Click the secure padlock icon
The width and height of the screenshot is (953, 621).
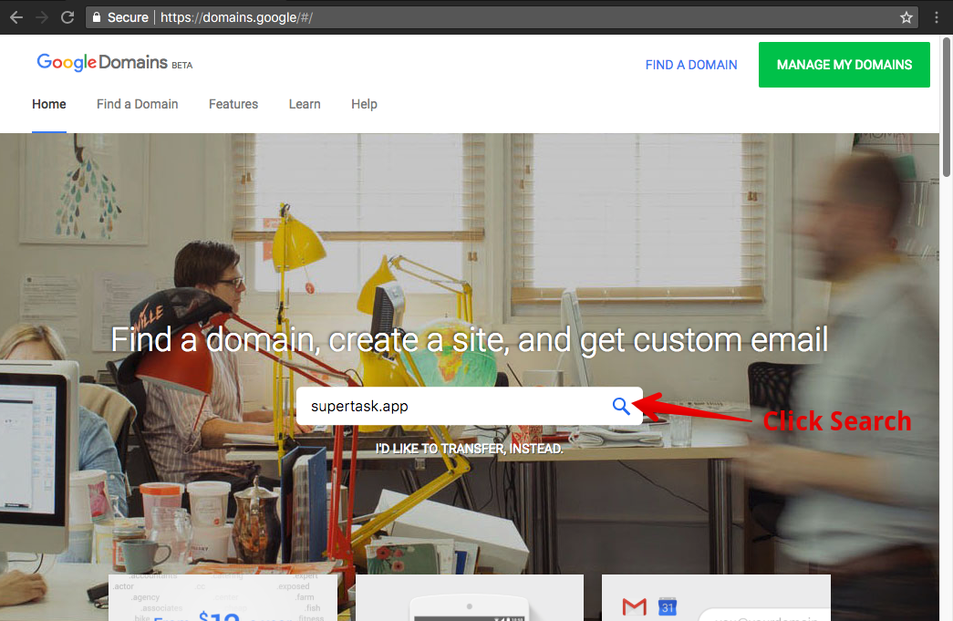pyautogui.click(x=96, y=17)
